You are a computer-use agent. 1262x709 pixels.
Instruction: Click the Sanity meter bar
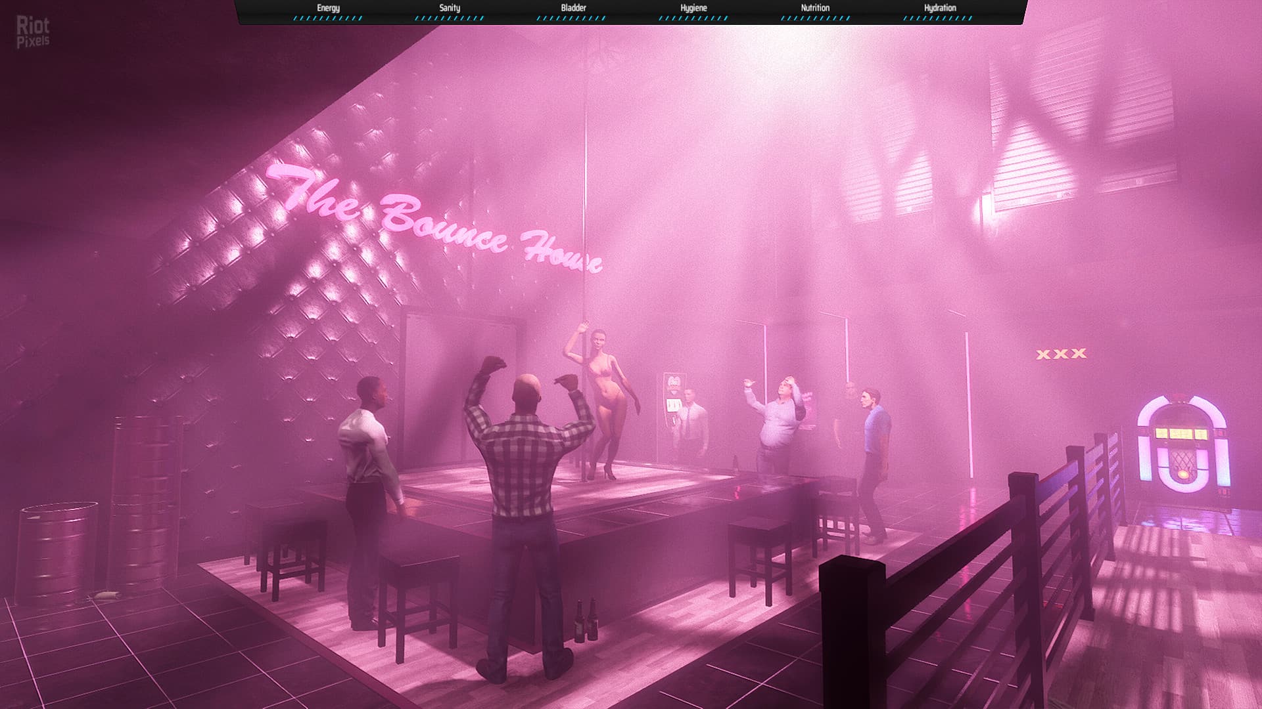[x=450, y=18]
